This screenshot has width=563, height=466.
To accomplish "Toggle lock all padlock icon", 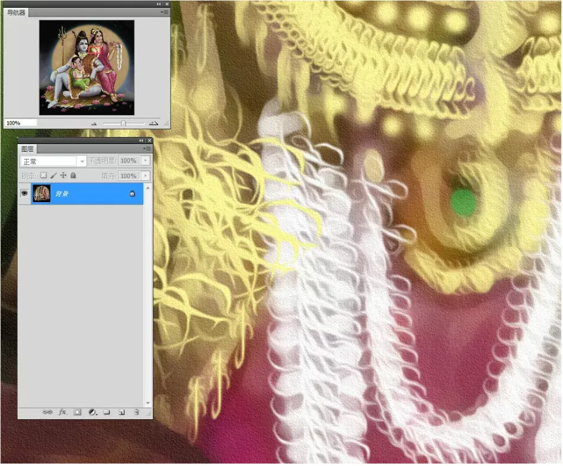I will pos(73,175).
